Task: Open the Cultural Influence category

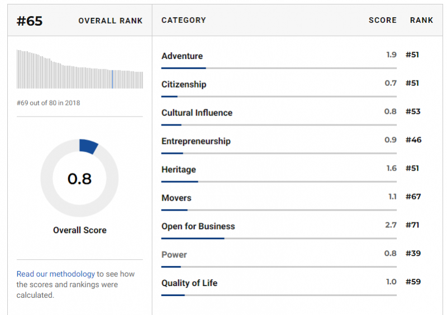Action: point(197,113)
